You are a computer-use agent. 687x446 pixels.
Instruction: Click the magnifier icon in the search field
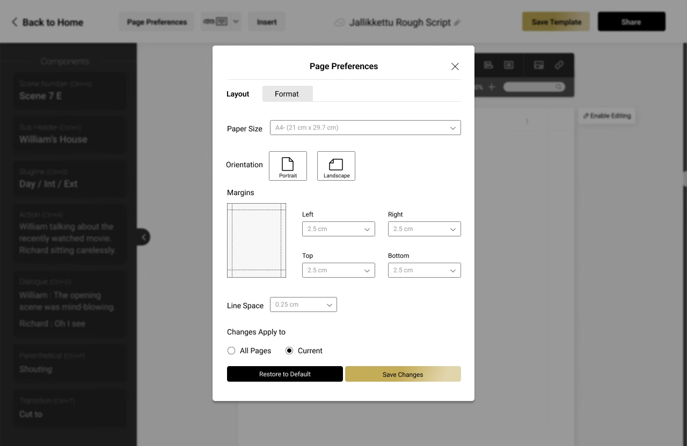[558, 86]
